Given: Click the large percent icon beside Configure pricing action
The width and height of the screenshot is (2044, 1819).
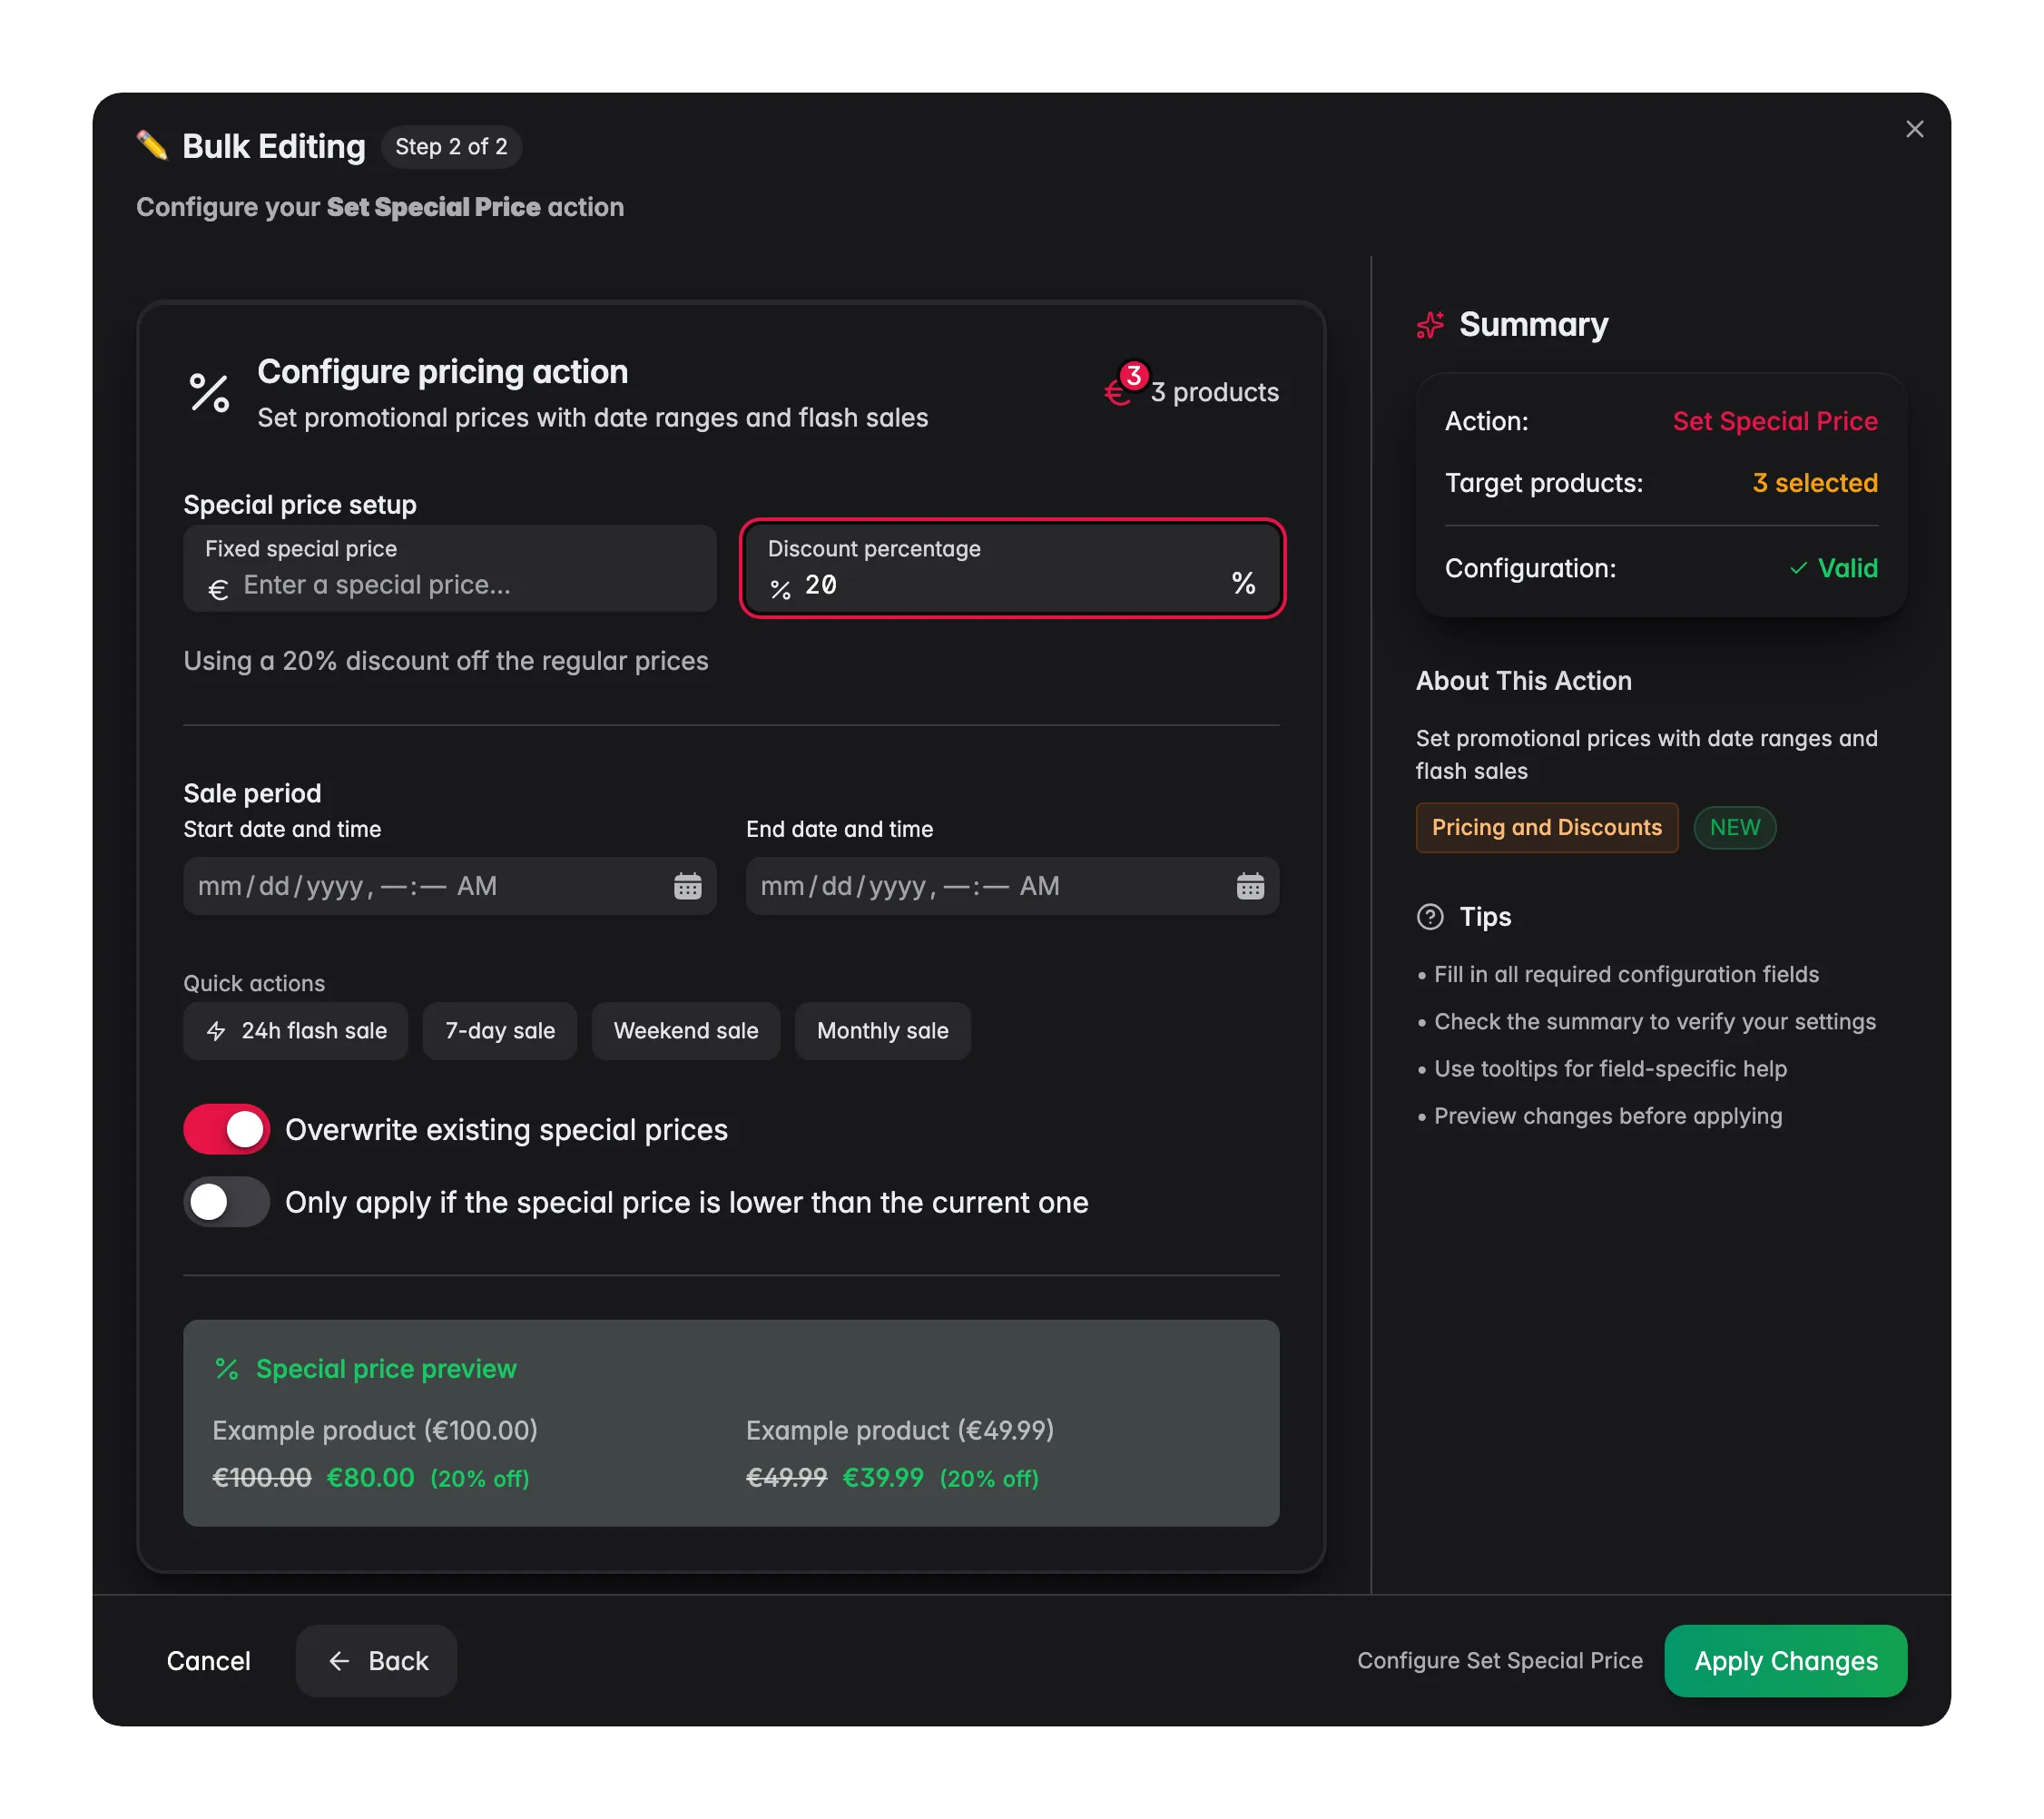Looking at the screenshot, I should tap(210, 393).
